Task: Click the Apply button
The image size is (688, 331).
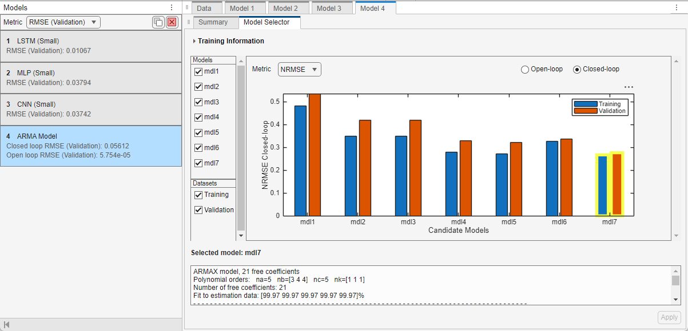Action: (669, 317)
